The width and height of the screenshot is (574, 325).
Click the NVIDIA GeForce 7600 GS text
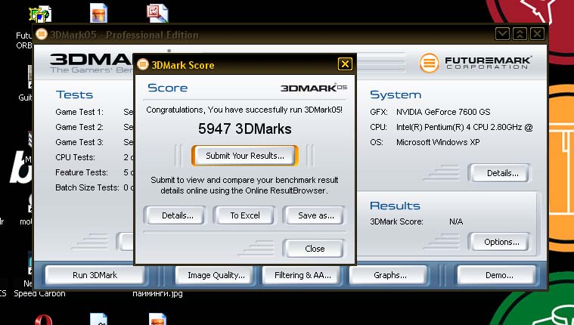point(443,112)
